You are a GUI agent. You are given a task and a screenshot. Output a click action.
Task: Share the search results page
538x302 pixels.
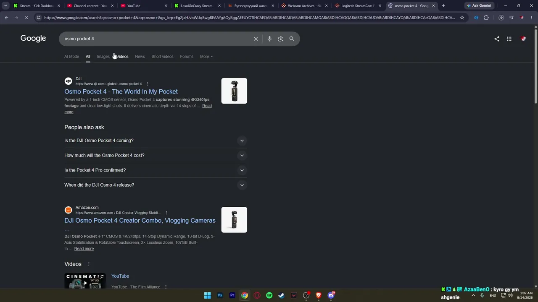497,39
